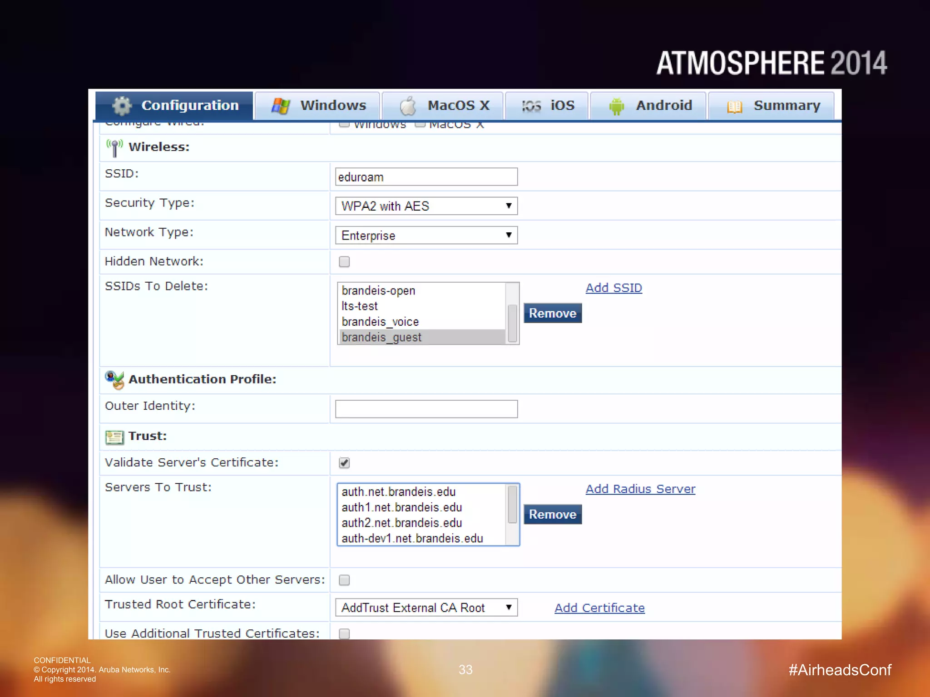The height and width of the screenshot is (697, 930).
Task: Select lts-test in SSIDs list
Action: pyautogui.click(x=422, y=306)
